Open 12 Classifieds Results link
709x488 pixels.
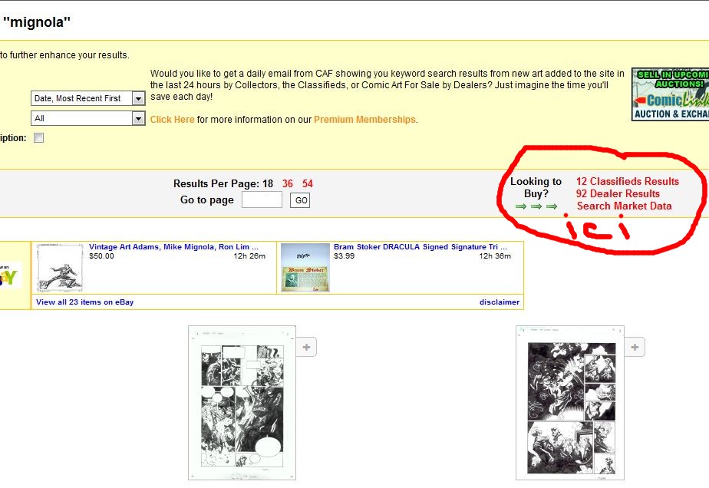(627, 182)
